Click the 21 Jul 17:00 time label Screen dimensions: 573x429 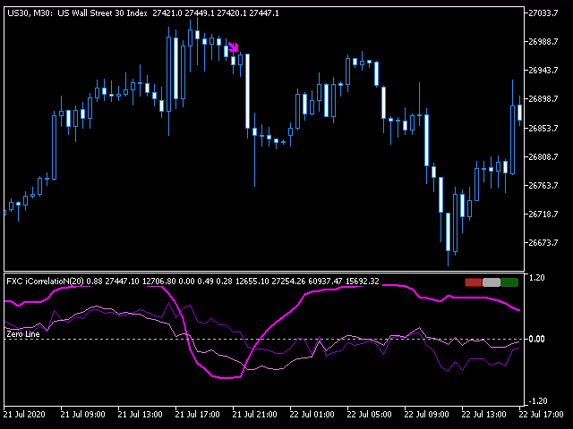point(197,415)
